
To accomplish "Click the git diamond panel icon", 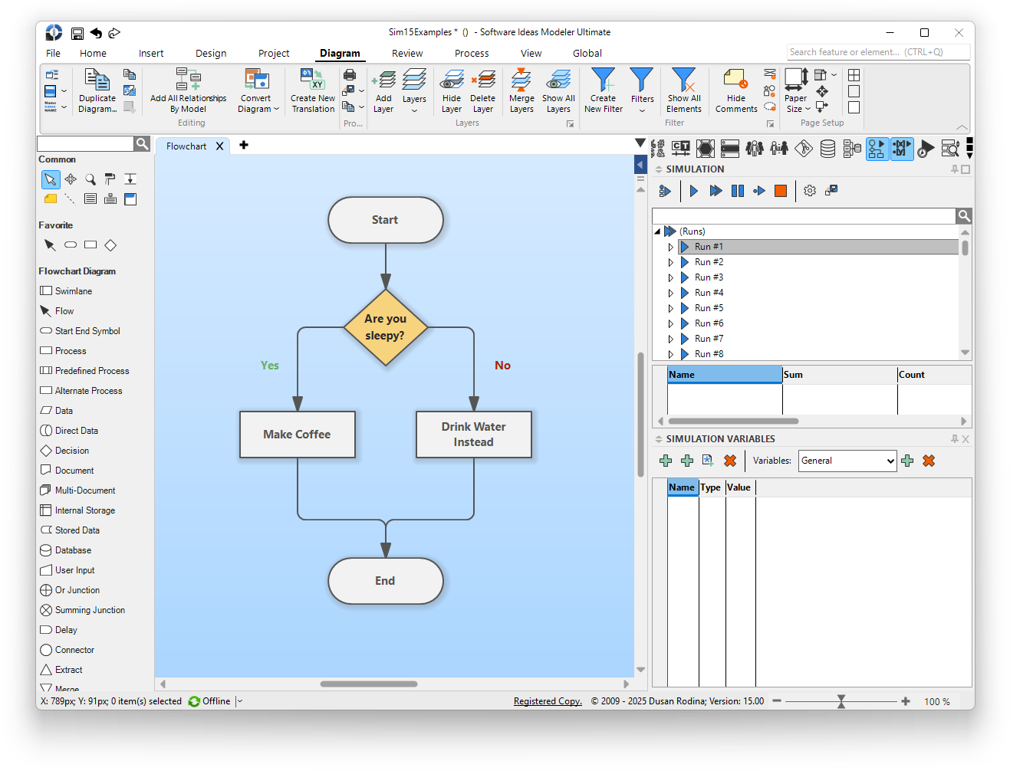I will pos(804,149).
